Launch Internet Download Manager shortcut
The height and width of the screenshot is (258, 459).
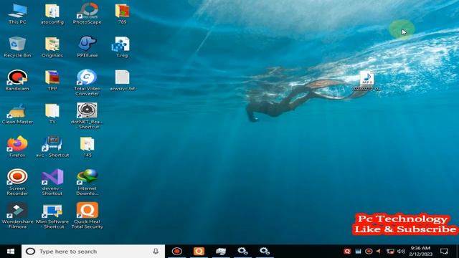click(87, 182)
